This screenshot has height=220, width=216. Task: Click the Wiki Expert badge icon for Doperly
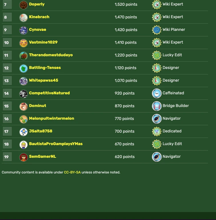pyautogui.click(x=156, y=5)
